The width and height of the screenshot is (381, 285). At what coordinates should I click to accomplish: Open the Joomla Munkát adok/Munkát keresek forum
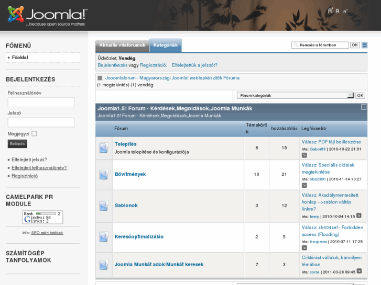(159, 265)
